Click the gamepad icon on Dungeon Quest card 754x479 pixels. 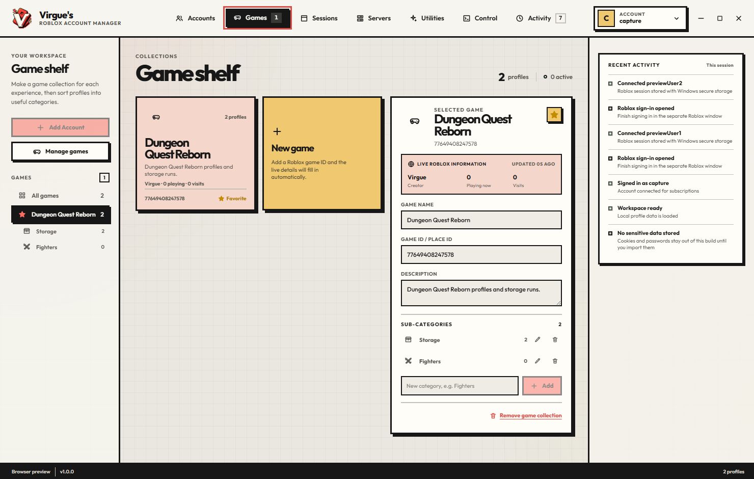[156, 117]
